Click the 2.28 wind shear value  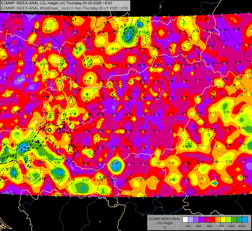(237, 30)
